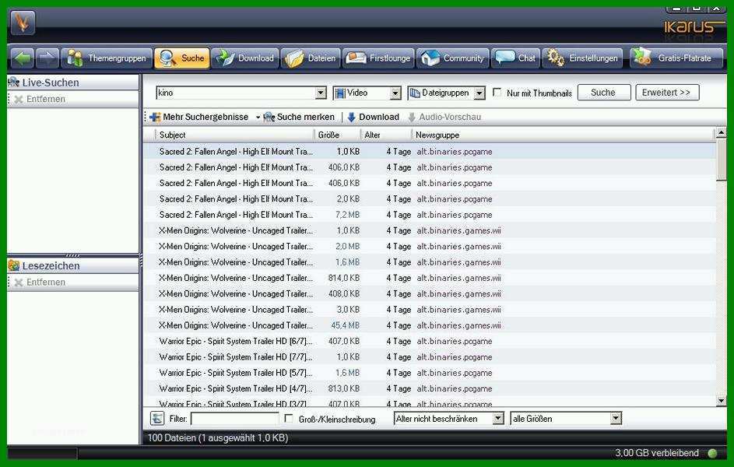Click the Filter text field
Image resolution: width=734 pixels, height=467 pixels.
tap(235, 419)
